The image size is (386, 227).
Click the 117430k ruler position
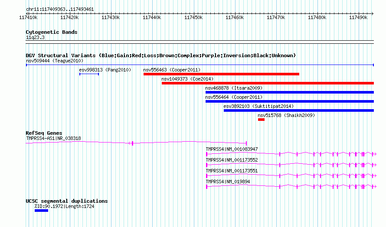pos(111,17)
